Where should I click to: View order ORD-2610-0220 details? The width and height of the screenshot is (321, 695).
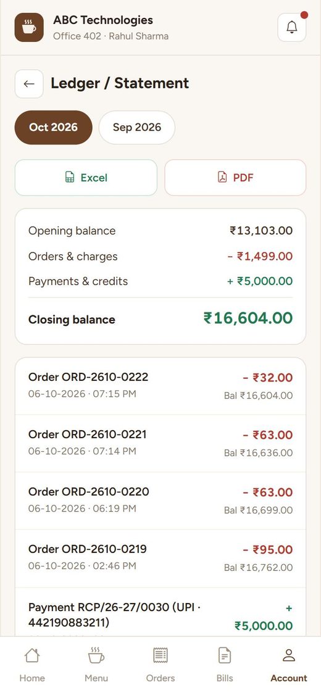tap(160, 501)
